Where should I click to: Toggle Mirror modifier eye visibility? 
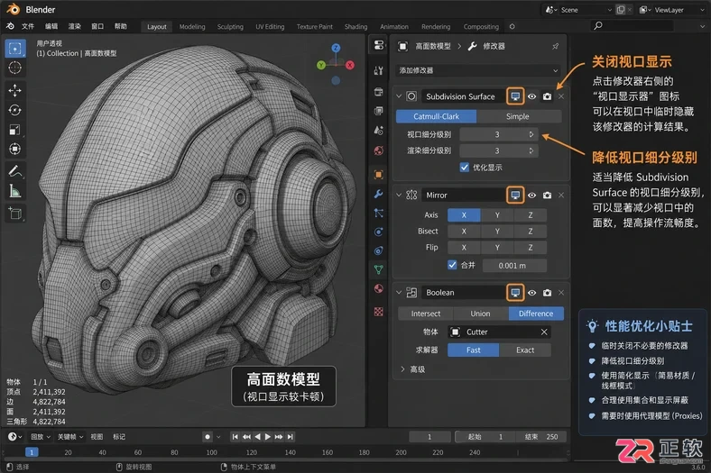[531, 196]
